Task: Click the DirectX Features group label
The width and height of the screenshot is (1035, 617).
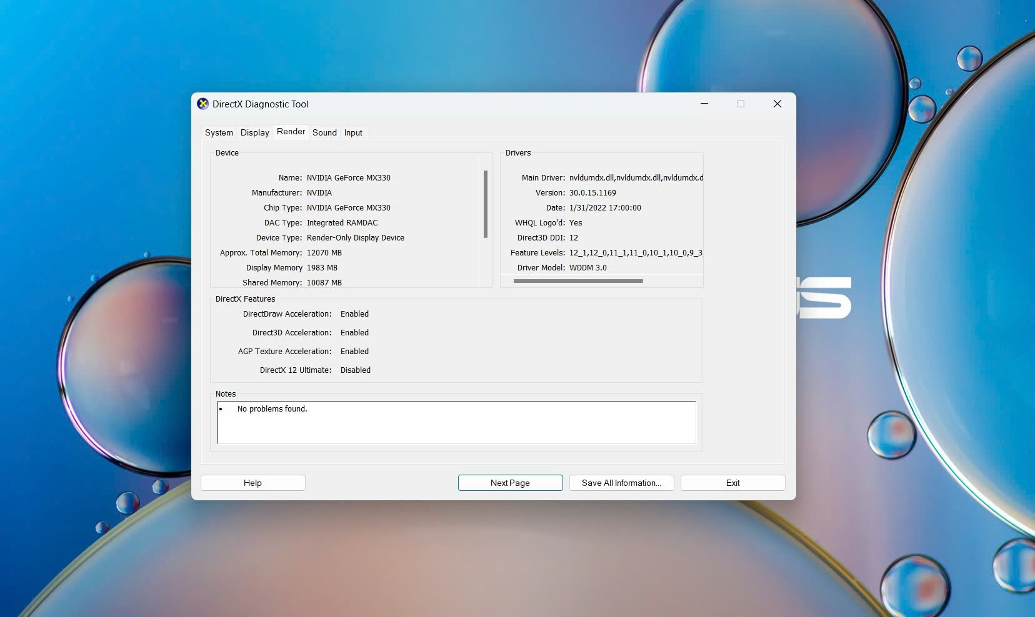Action: point(245,299)
